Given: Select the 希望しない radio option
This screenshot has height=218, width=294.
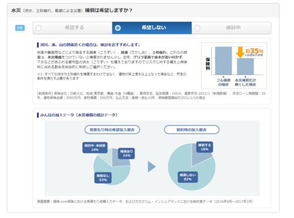Looking at the screenshot, I should coord(152,28).
